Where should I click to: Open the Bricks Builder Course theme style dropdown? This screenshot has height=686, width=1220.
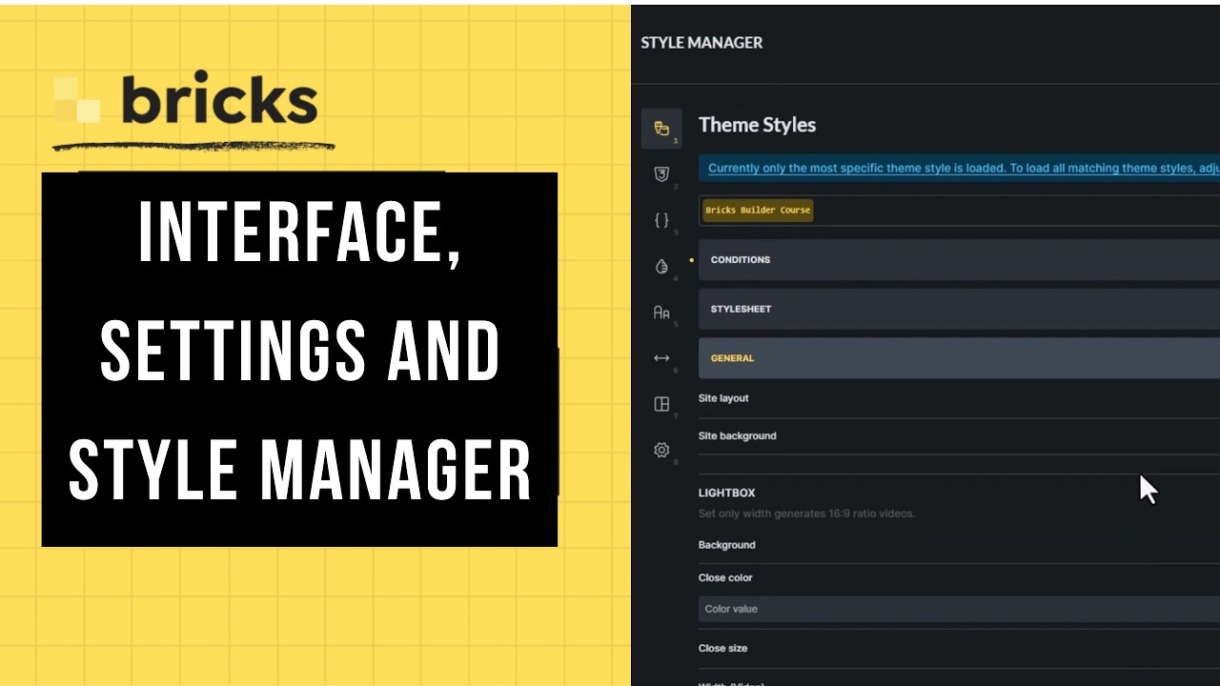coord(959,211)
